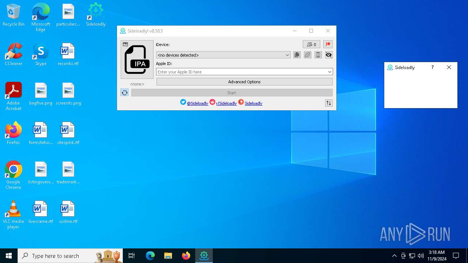Toggle the crossed-eye hide sensitive info button
468x263 pixels.
(329, 55)
